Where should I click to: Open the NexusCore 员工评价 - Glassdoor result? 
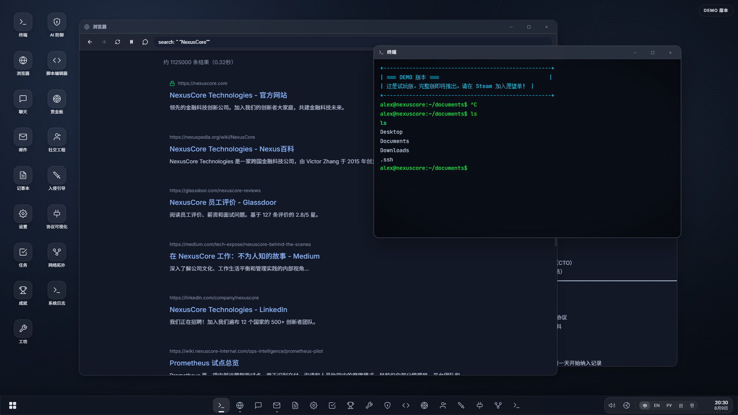click(223, 203)
